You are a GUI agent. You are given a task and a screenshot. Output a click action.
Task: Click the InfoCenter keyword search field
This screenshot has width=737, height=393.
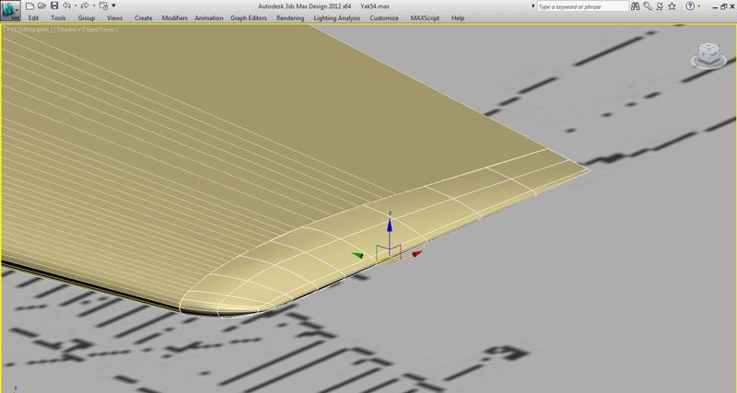(x=582, y=6)
